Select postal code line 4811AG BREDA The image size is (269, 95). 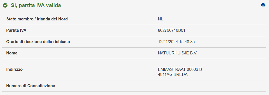173,75
